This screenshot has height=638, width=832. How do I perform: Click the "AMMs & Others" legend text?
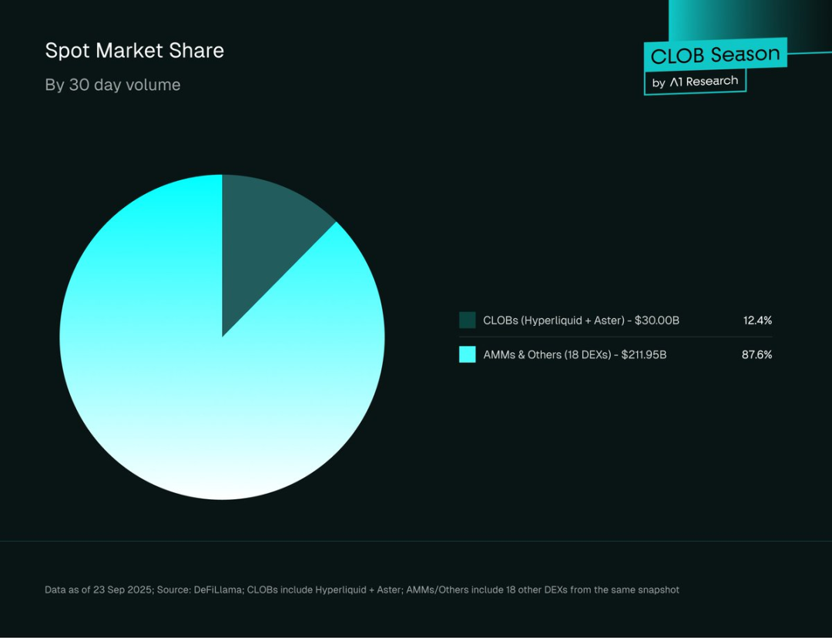(521, 354)
